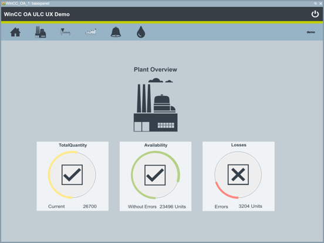Click the demo user label
This screenshot has height=243, width=324.
tap(310, 32)
